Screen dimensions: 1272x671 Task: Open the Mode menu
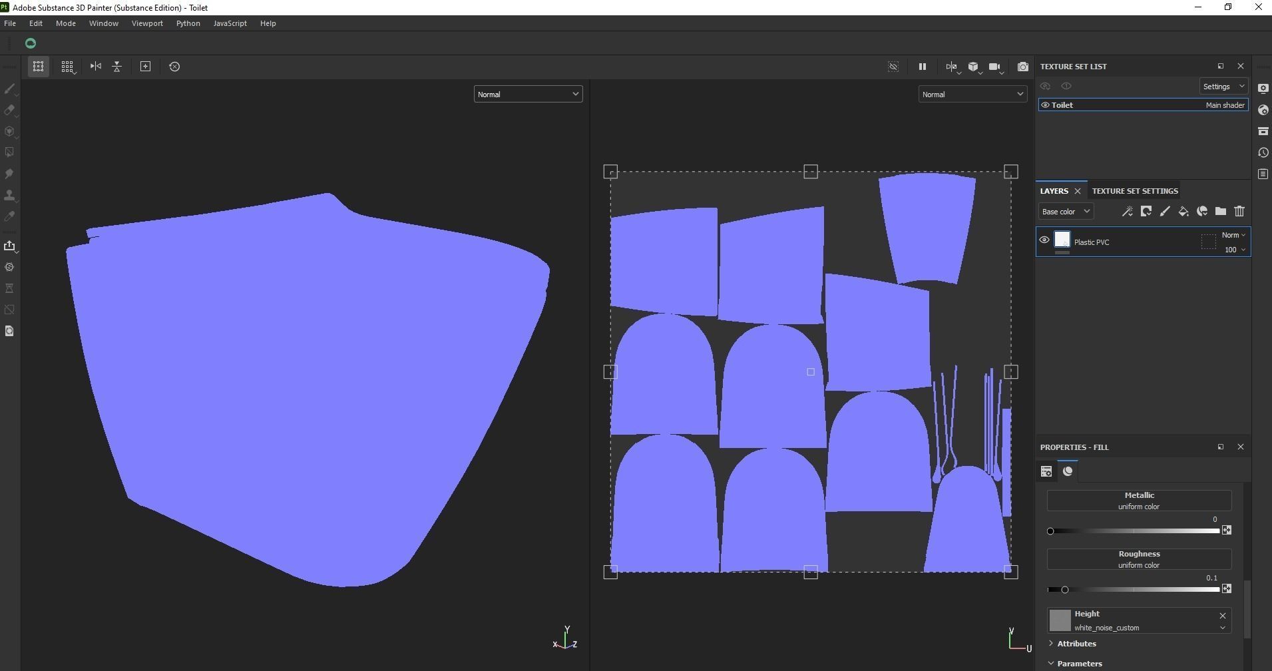[x=66, y=23]
